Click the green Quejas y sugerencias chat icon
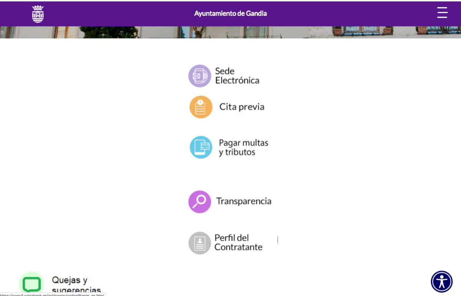 click(32, 284)
